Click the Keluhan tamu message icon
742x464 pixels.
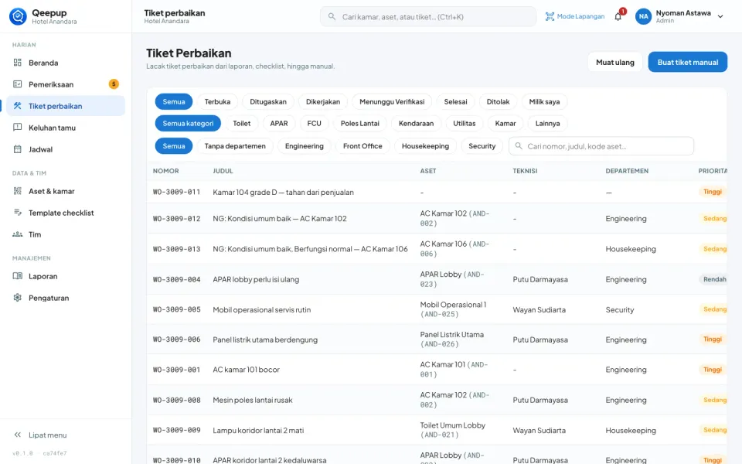18,128
